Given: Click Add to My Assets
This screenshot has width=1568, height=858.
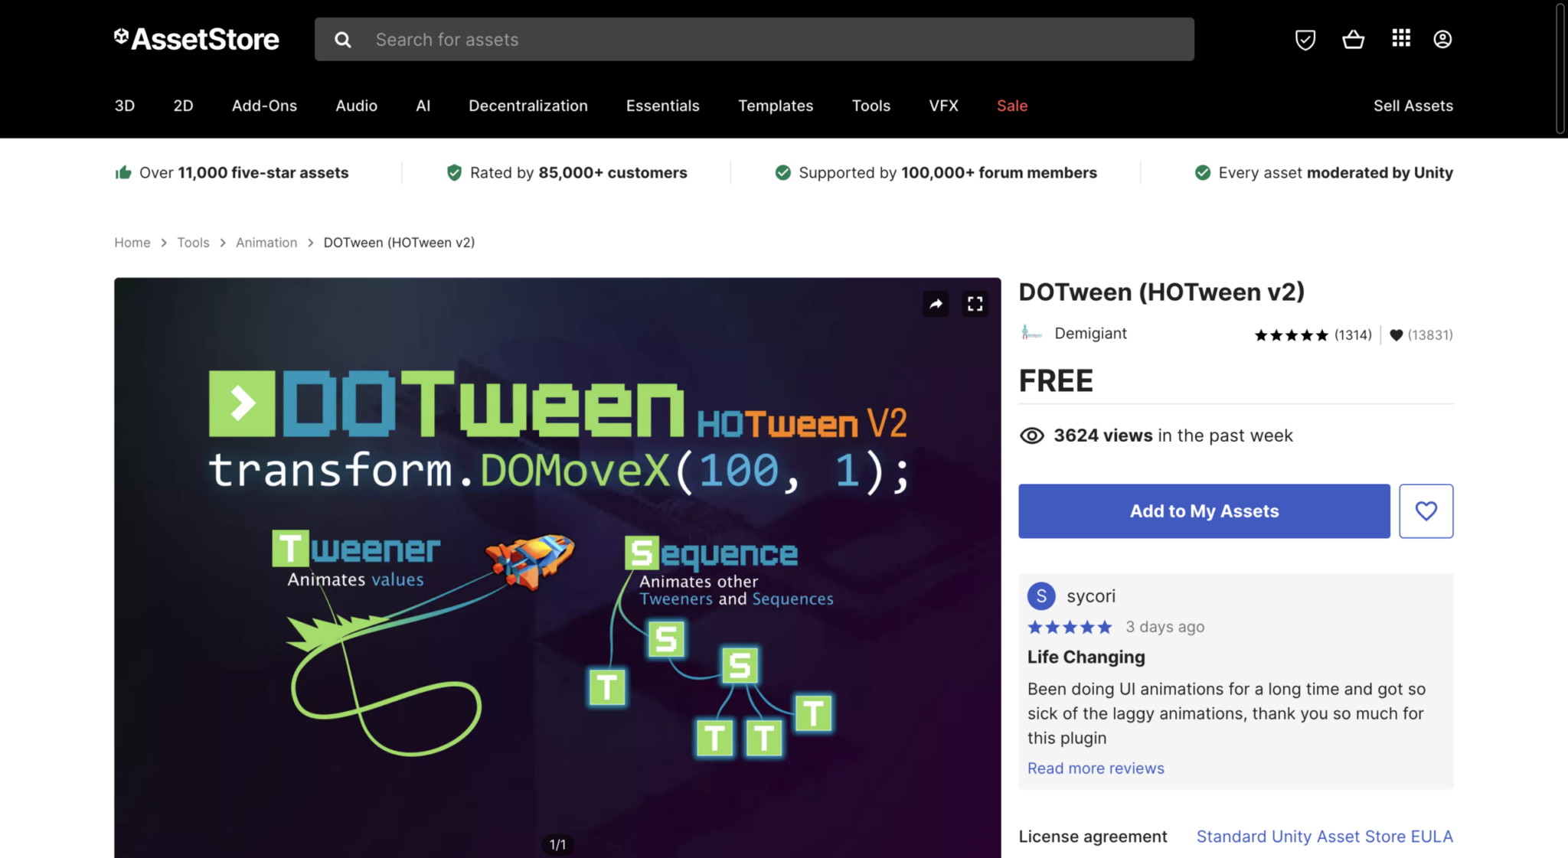Looking at the screenshot, I should click(x=1204, y=511).
